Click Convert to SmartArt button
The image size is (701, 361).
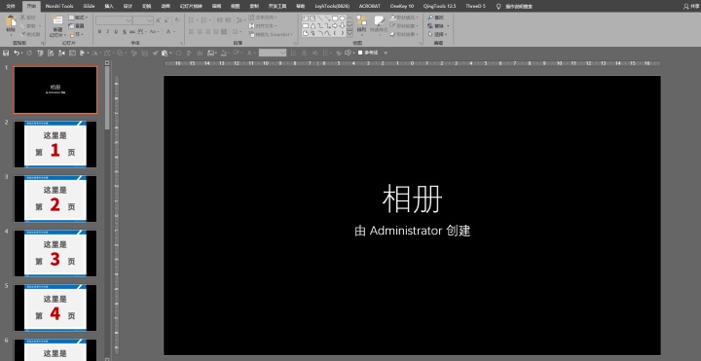point(271,34)
